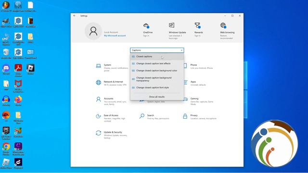Screen dimensions: 308x173
Task: Open Update & Security settings
Action: [x=112, y=135]
